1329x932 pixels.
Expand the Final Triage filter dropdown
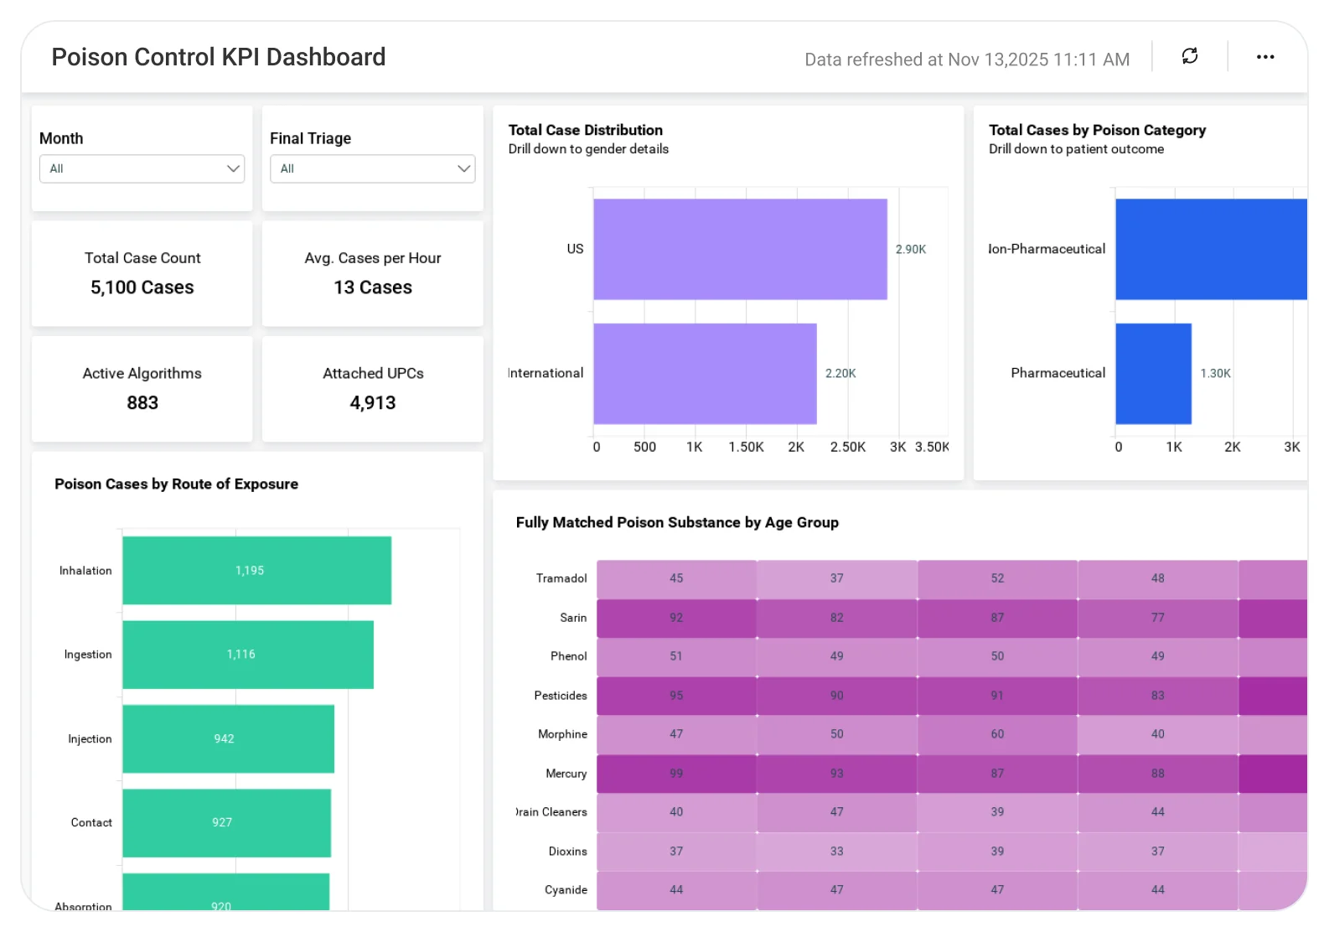373,168
